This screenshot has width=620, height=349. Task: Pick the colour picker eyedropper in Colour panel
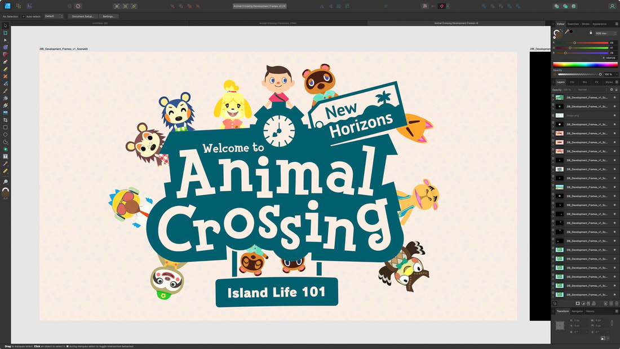pos(566,32)
